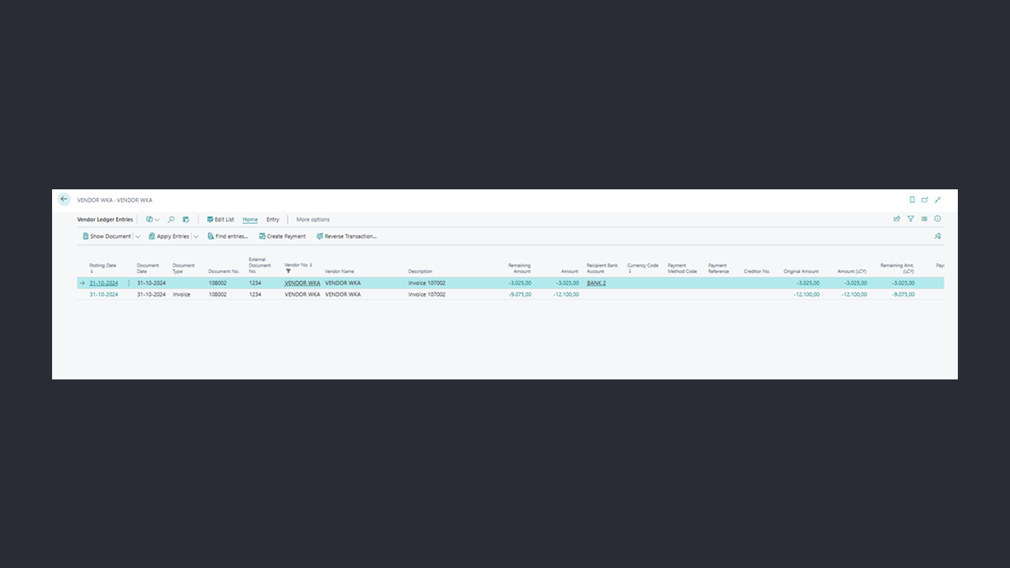Open the More options menu

coord(312,219)
